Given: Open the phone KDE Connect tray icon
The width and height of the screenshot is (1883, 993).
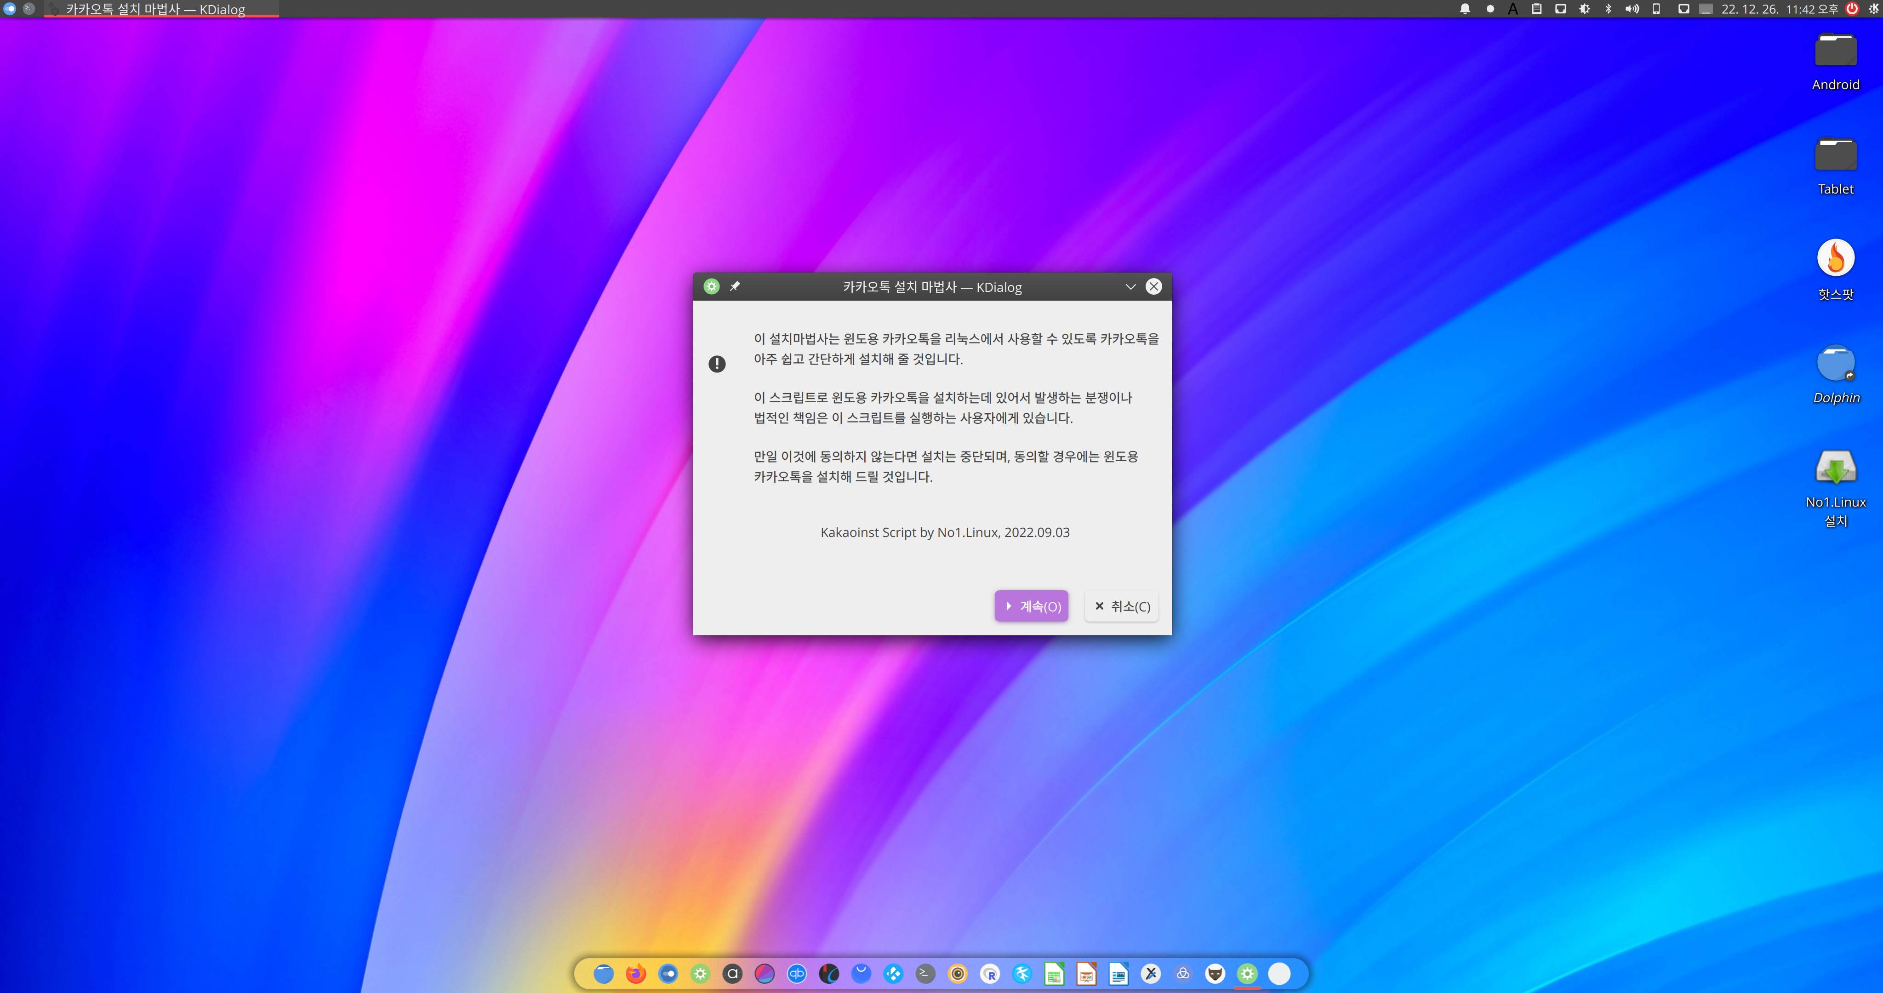Looking at the screenshot, I should [x=1656, y=9].
